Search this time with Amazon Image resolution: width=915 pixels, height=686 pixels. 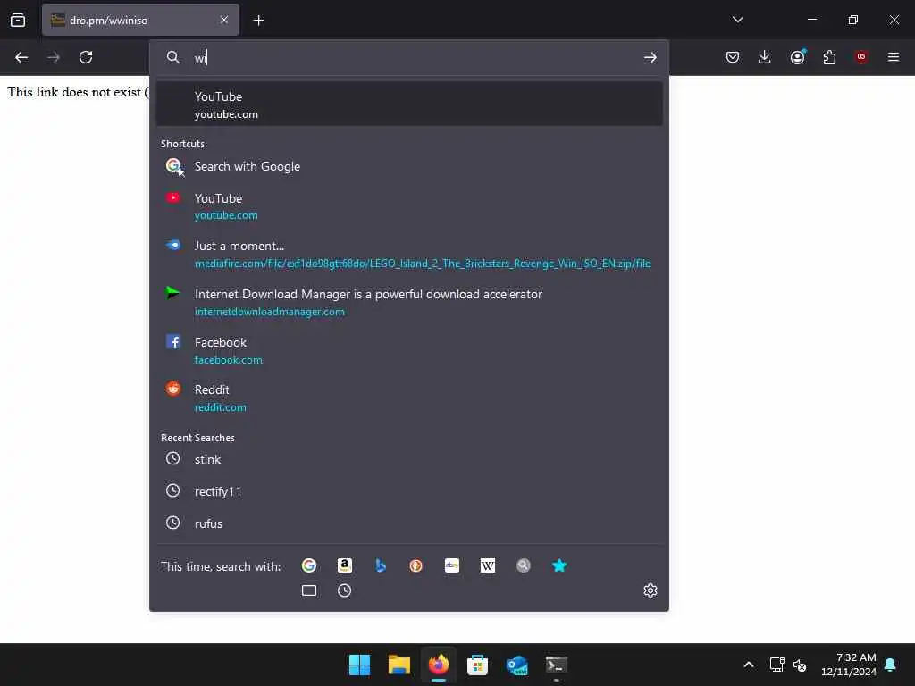tap(345, 565)
